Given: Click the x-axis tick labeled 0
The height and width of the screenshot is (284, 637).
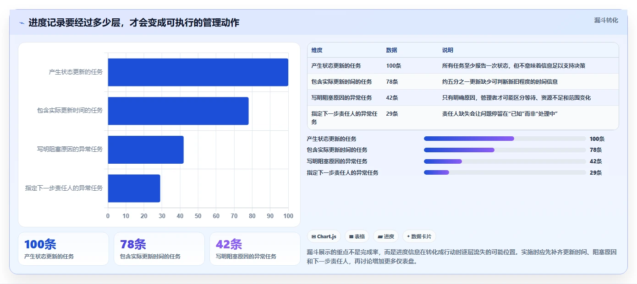Looking at the screenshot, I should click(x=108, y=216).
